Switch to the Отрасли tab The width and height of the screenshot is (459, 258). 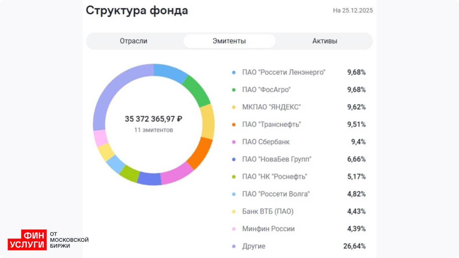[134, 41]
